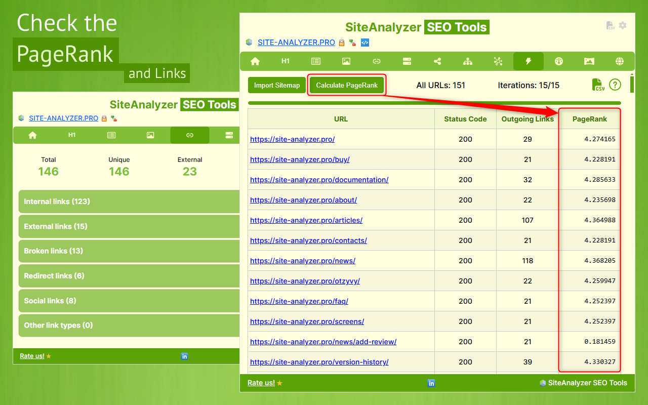Open settings gear icon at top right

tap(623, 25)
